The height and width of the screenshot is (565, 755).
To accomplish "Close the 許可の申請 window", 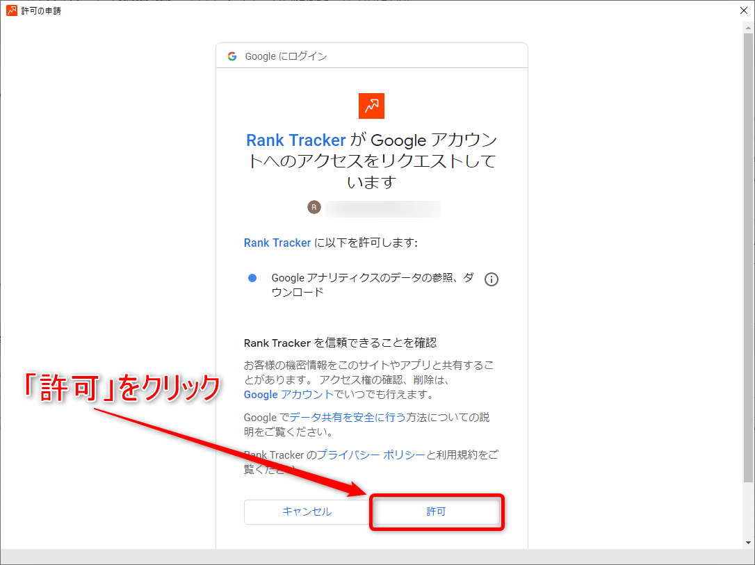I will pos(743,10).
